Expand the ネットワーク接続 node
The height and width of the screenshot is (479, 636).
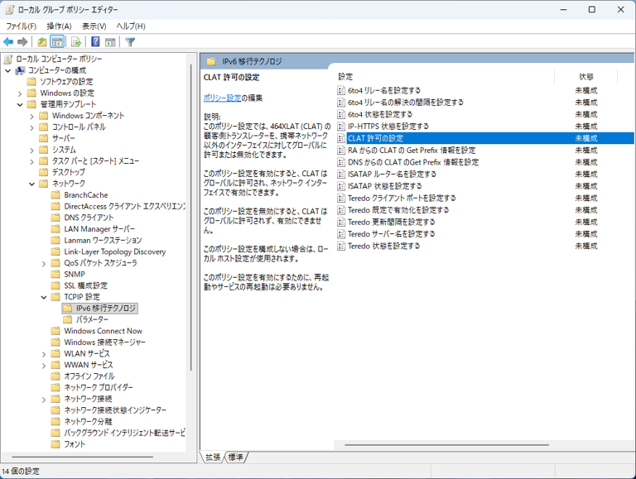[44, 400]
